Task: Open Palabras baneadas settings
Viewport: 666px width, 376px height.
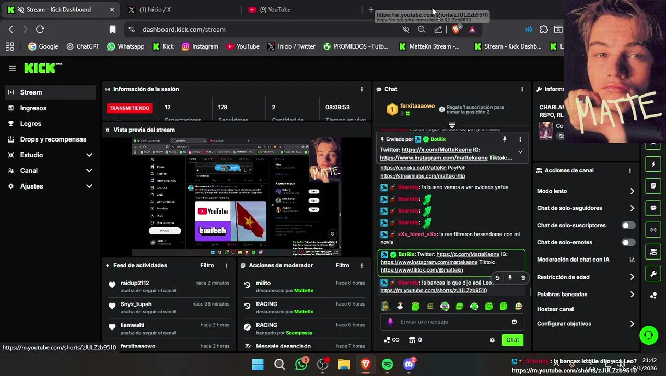Action: pos(586,295)
